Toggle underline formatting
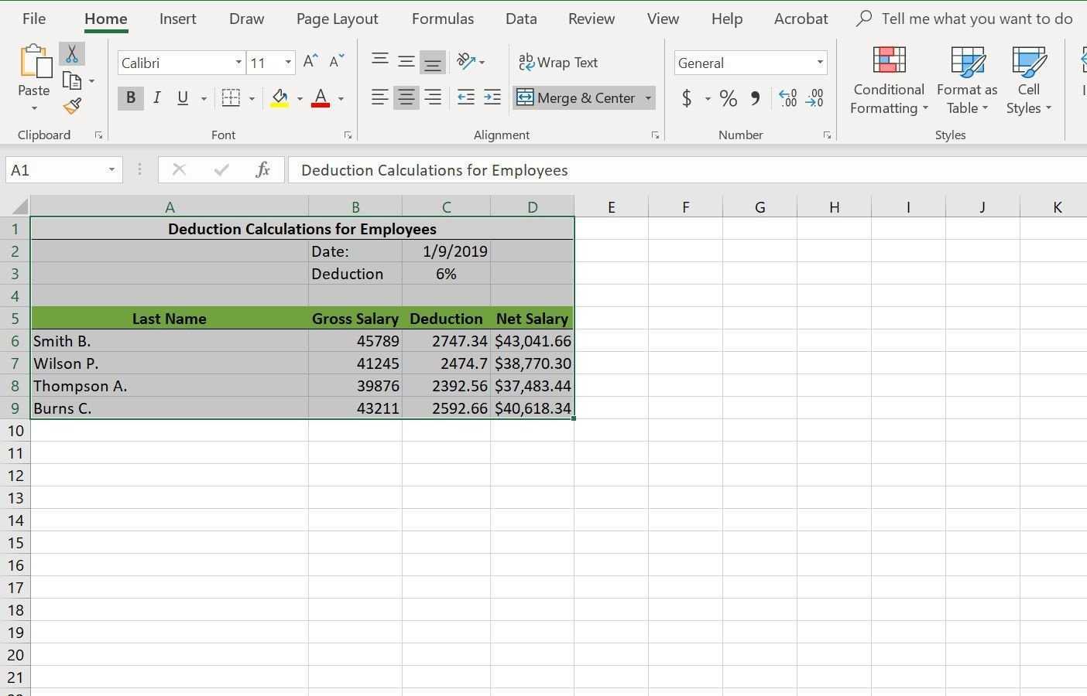Screen dimensions: 1087x696 183,97
